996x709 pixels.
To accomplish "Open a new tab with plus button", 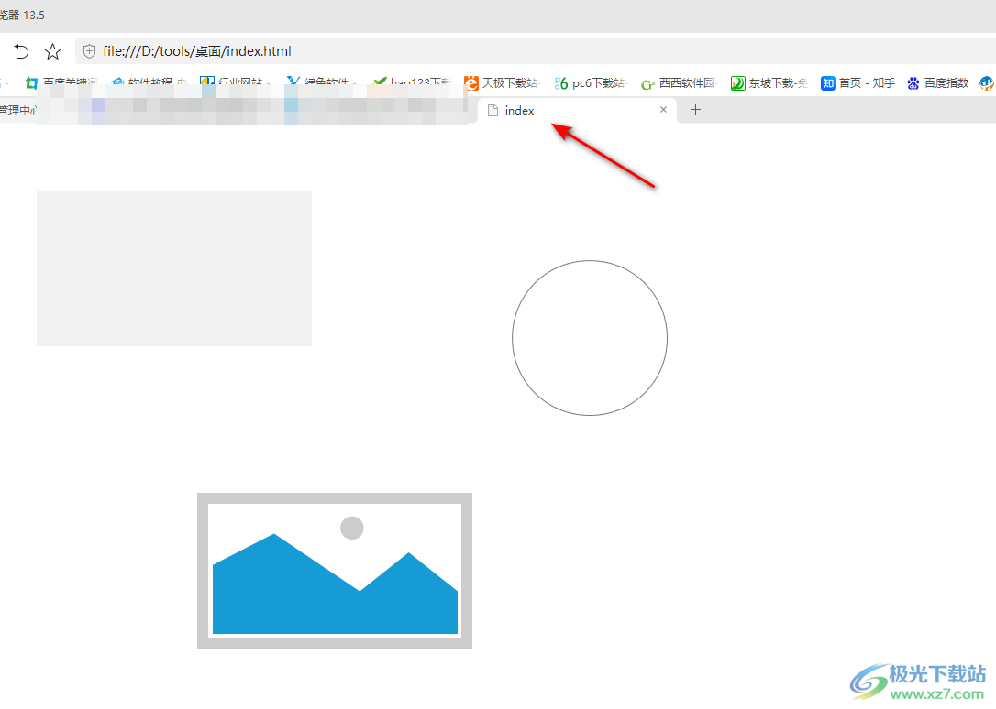I will [x=695, y=110].
